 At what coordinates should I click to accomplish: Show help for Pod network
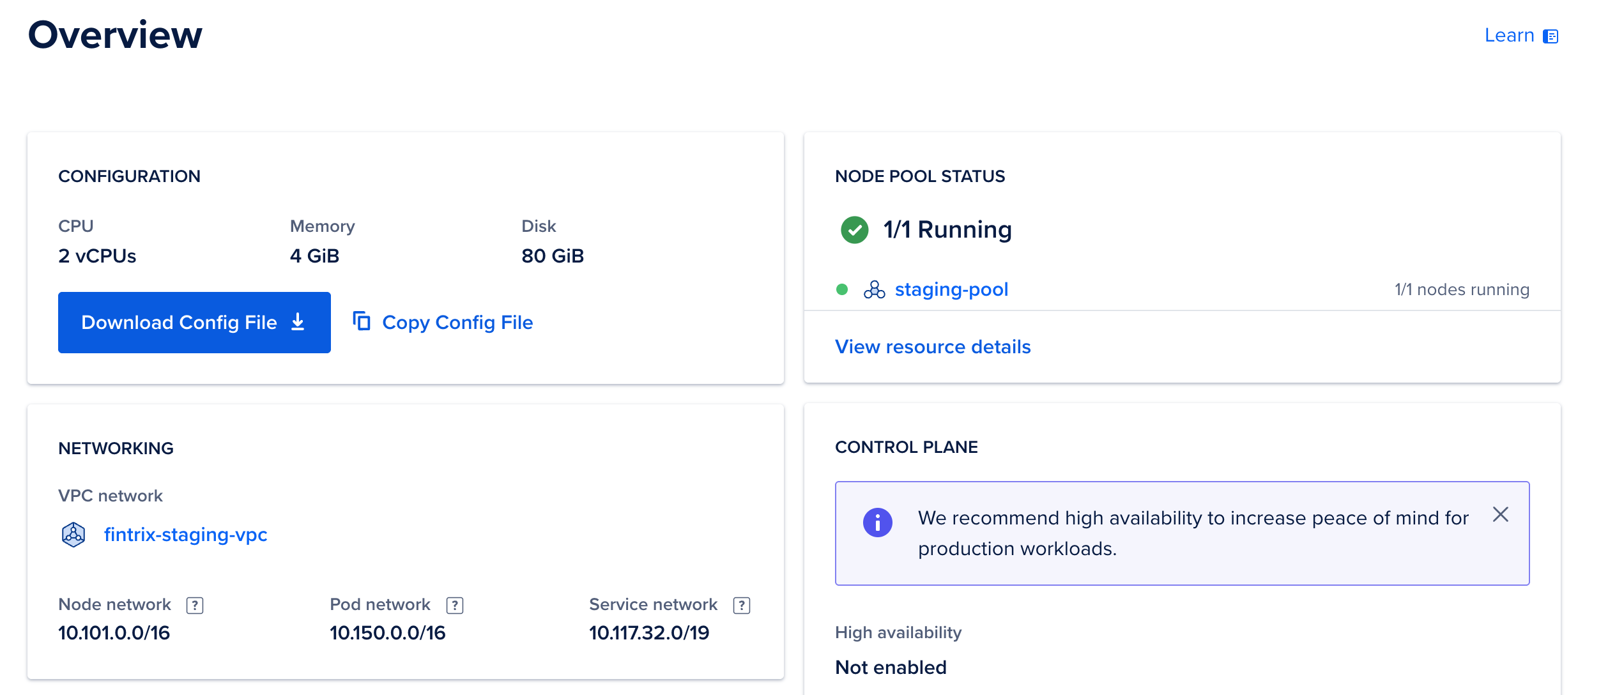pos(455,605)
